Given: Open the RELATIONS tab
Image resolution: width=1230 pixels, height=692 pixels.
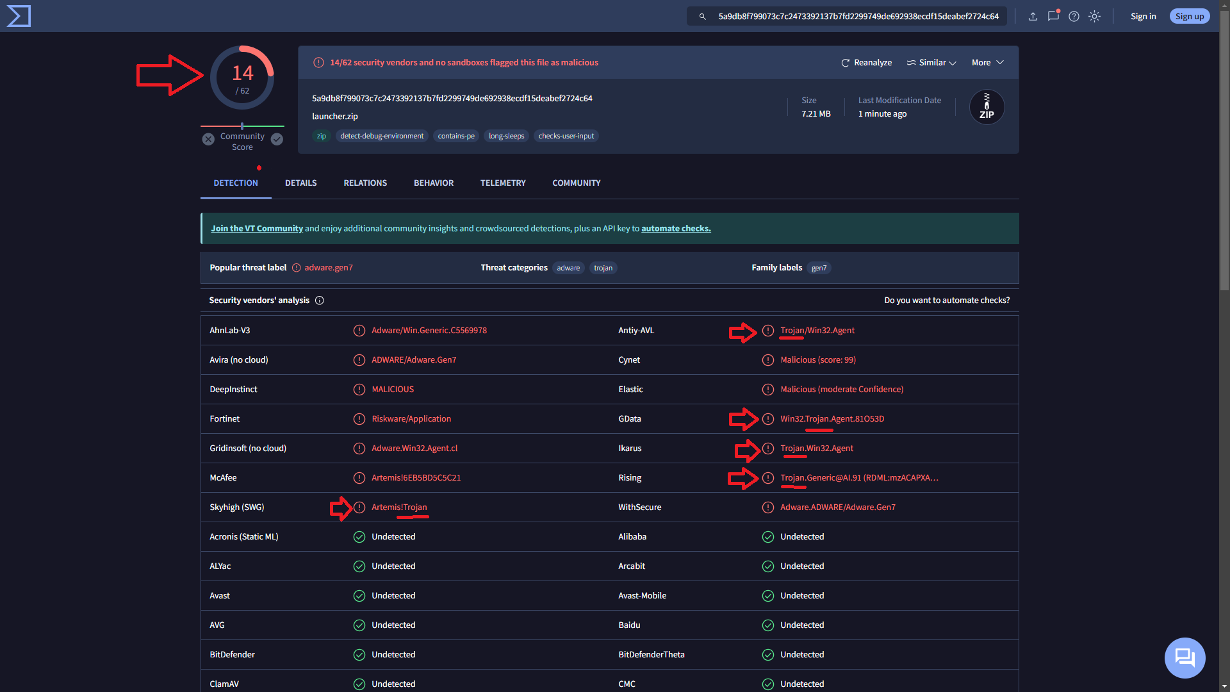Looking at the screenshot, I should coord(365,183).
